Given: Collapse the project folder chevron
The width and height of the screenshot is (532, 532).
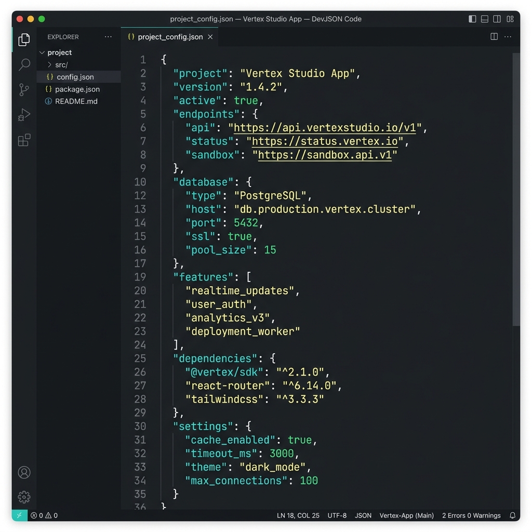Looking at the screenshot, I should pyautogui.click(x=42, y=52).
